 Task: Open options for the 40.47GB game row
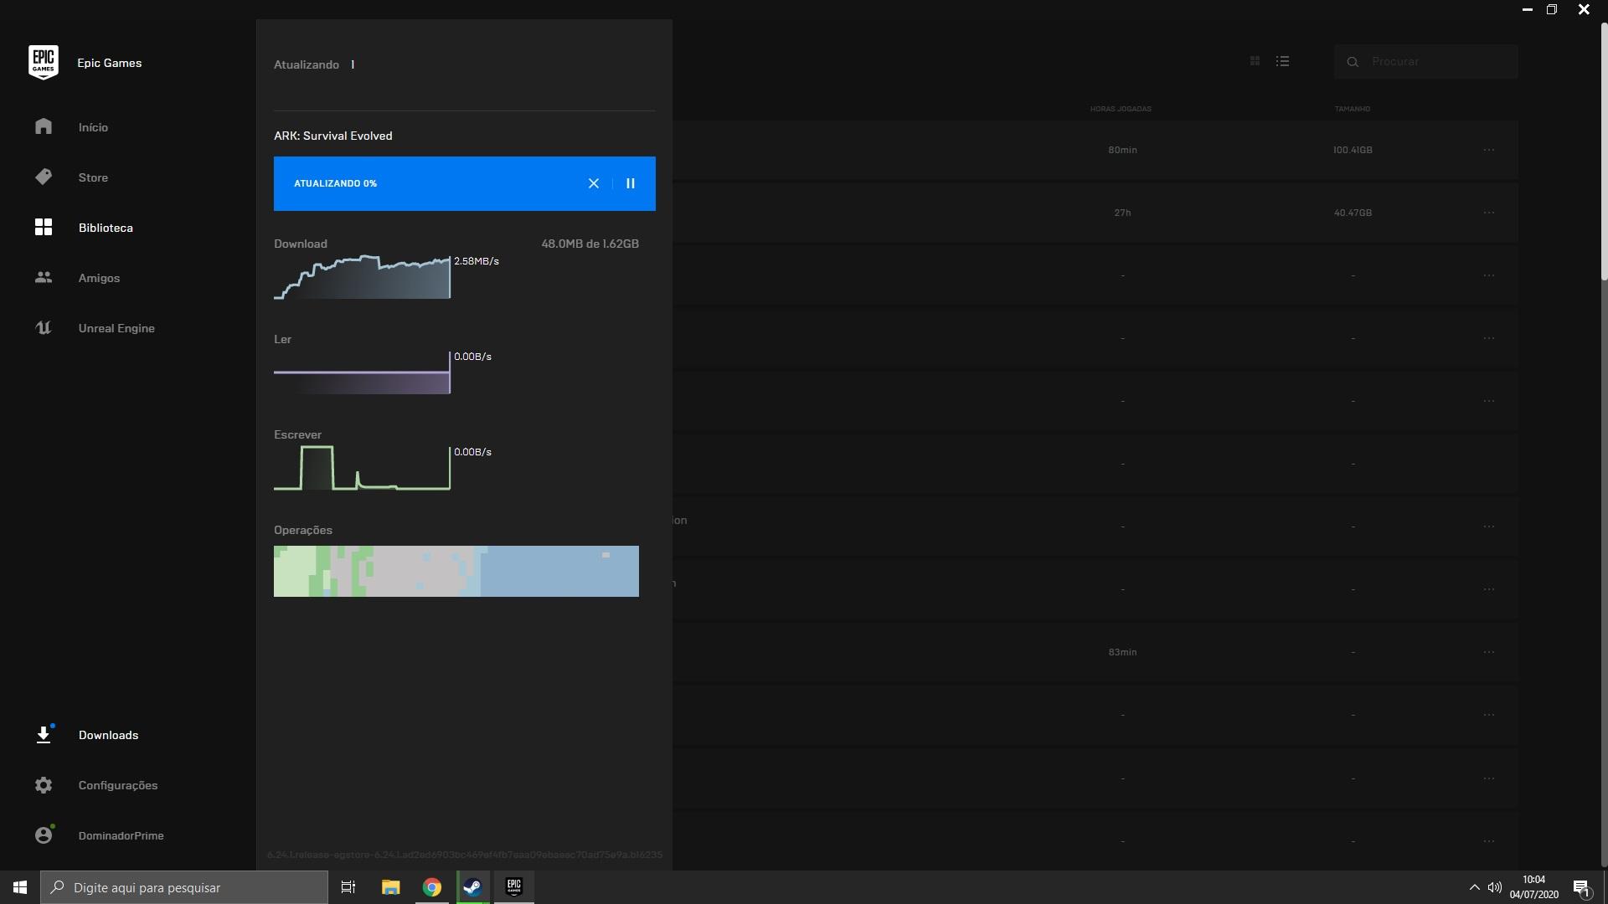[1488, 213]
